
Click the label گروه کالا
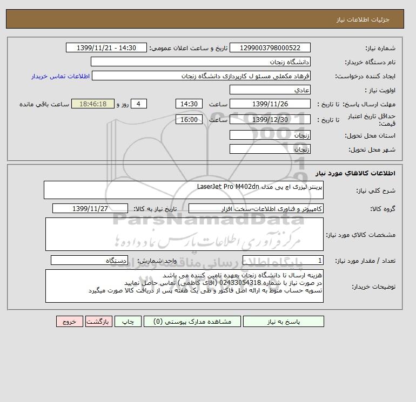point(383,209)
